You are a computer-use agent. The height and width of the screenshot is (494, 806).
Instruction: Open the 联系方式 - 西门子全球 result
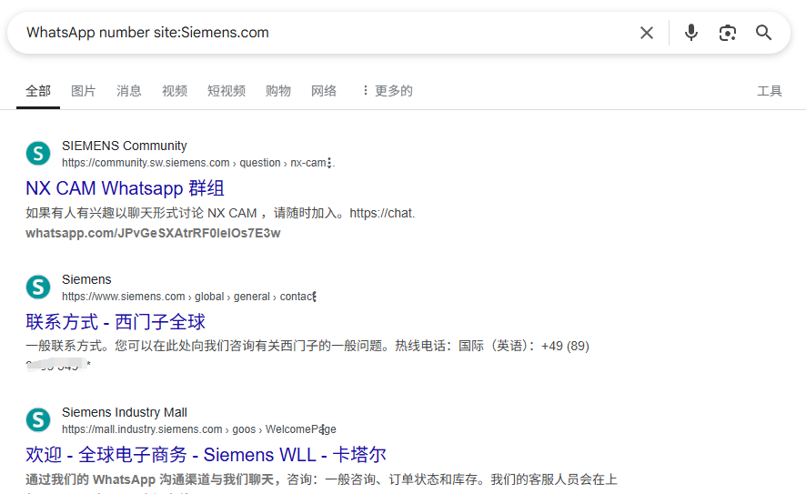tap(116, 322)
